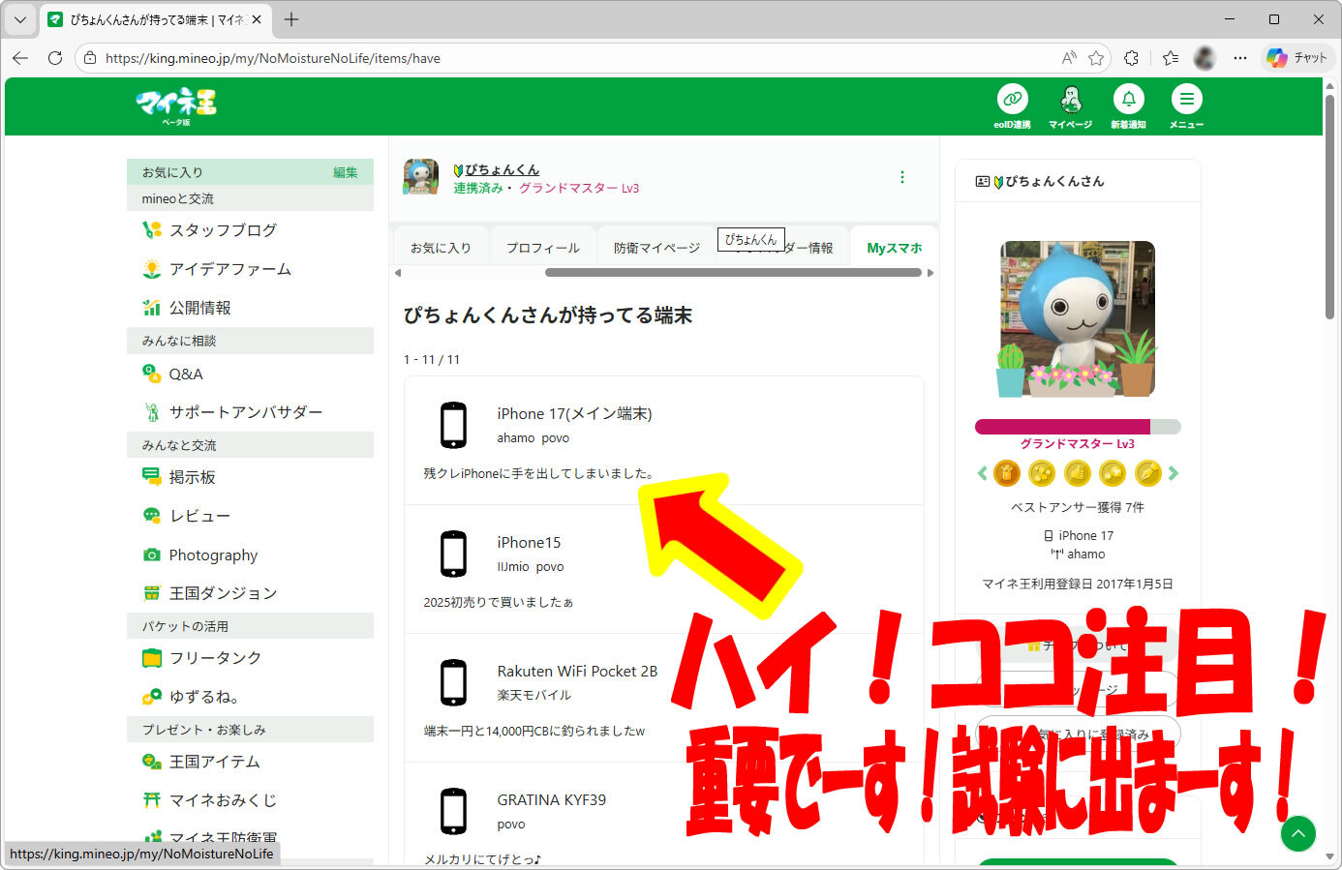Click 編集 next to お気に入り

[346, 172]
